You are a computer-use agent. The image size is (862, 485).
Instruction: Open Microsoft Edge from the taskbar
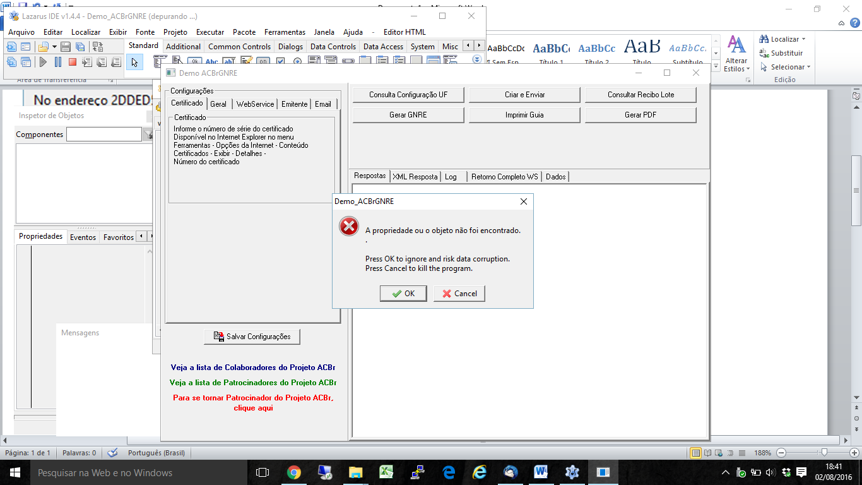tap(449, 472)
